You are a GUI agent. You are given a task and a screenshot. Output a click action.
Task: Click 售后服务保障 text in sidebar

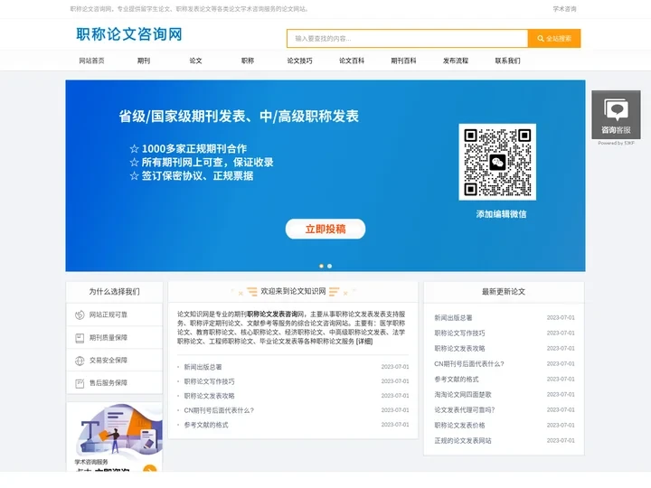(108, 382)
